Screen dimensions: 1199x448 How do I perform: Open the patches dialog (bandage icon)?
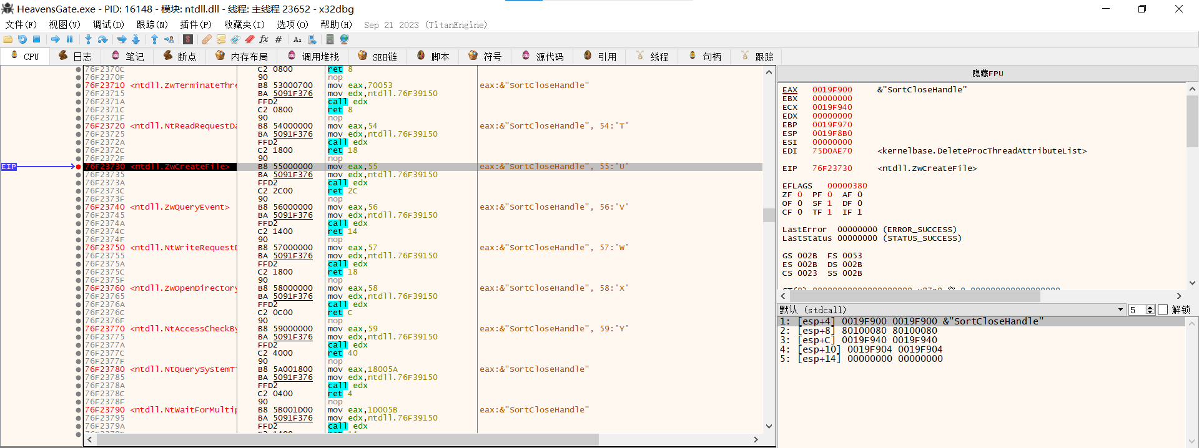[206, 39]
